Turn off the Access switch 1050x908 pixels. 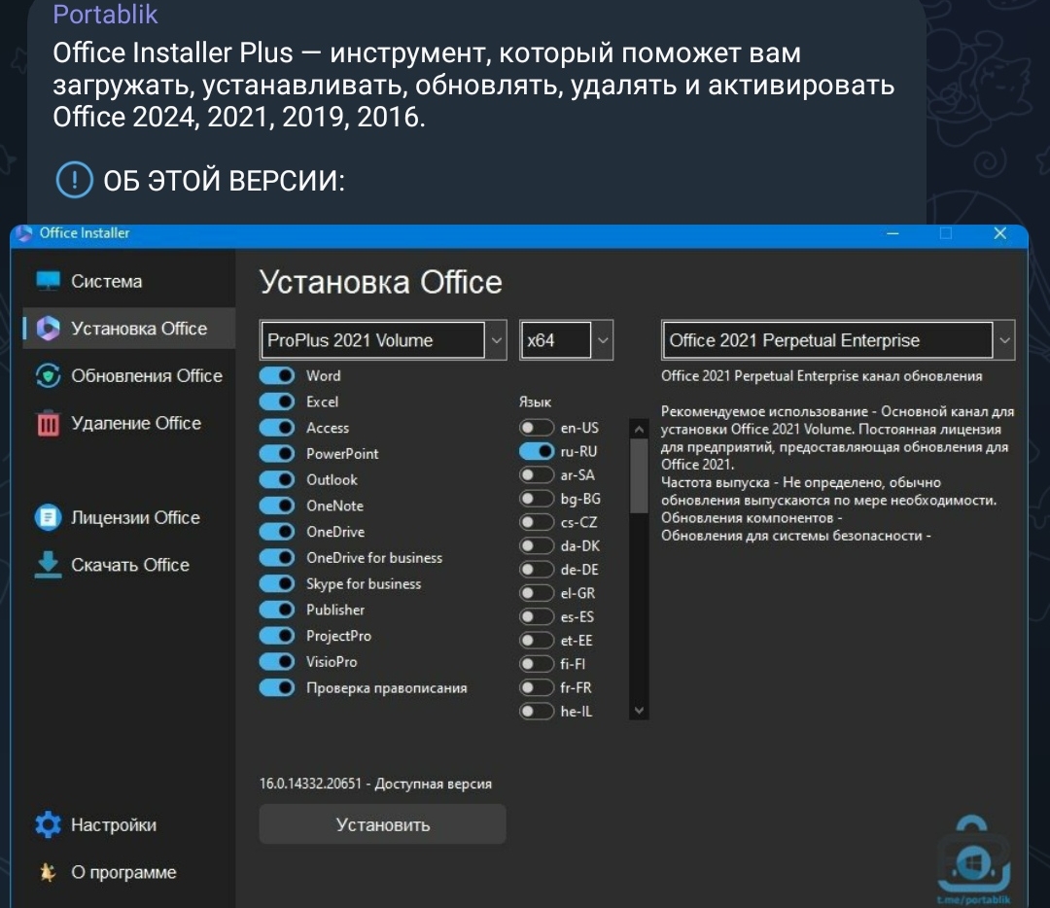277,427
